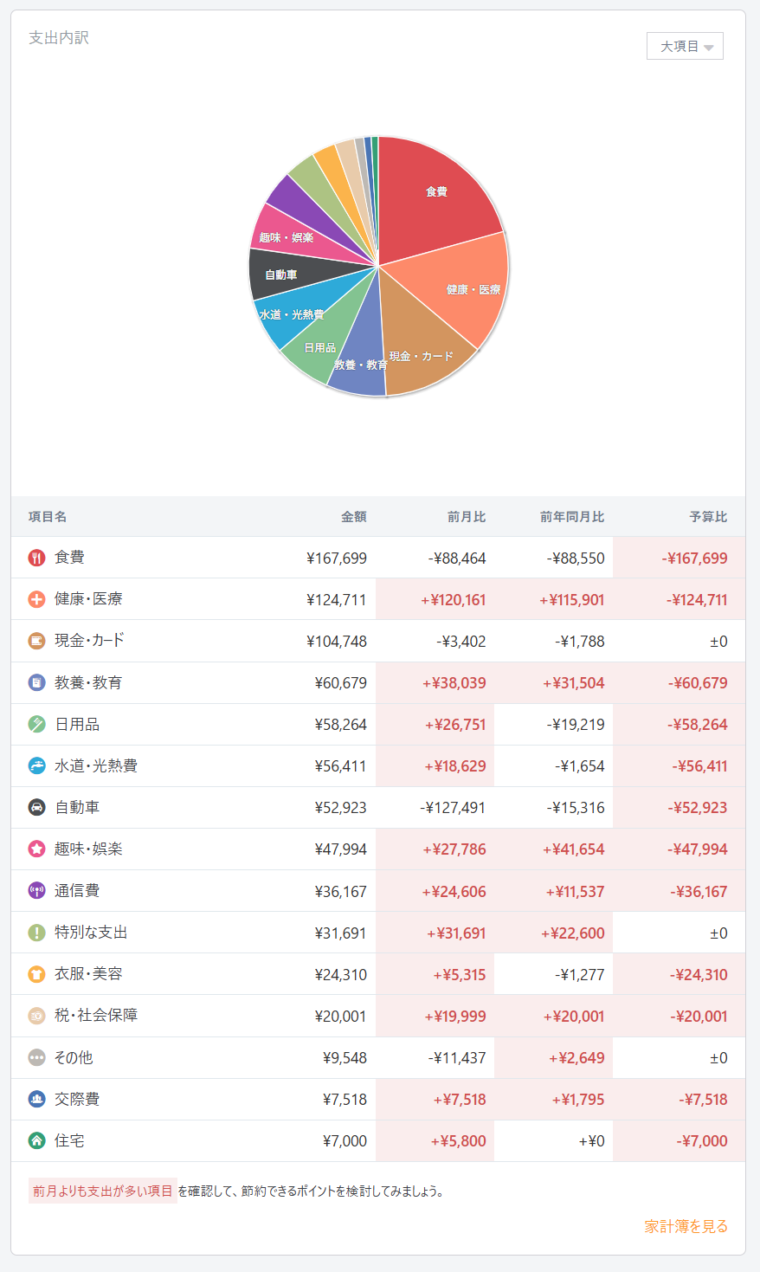This screenshot has width=760, height=1272.
Task: Click the 健康・医療 plus icon
Action: [36, 599]
